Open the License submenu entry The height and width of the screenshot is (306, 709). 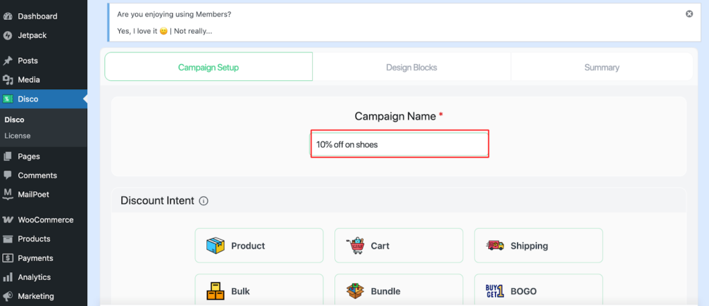coord(17,136)
